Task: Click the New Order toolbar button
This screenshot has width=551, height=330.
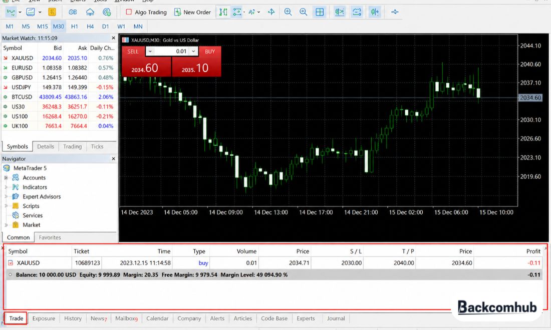Action: [x=192, y=12]
